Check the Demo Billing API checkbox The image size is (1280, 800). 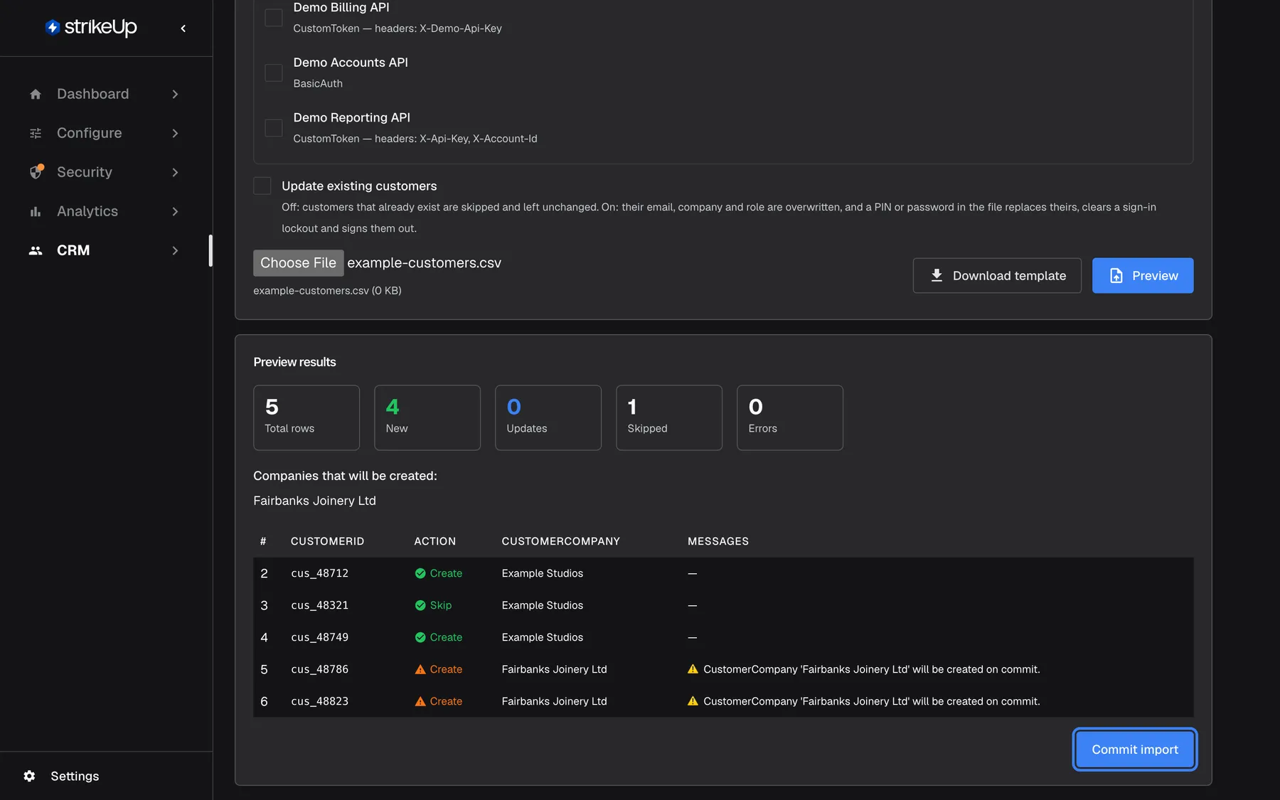274,17
